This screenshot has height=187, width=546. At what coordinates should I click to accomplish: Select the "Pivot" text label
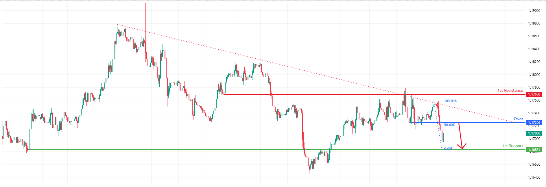(x=518, y=119)
